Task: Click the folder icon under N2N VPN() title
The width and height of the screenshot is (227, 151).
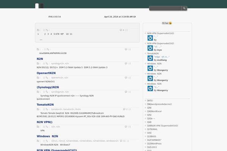Action: 38,127
